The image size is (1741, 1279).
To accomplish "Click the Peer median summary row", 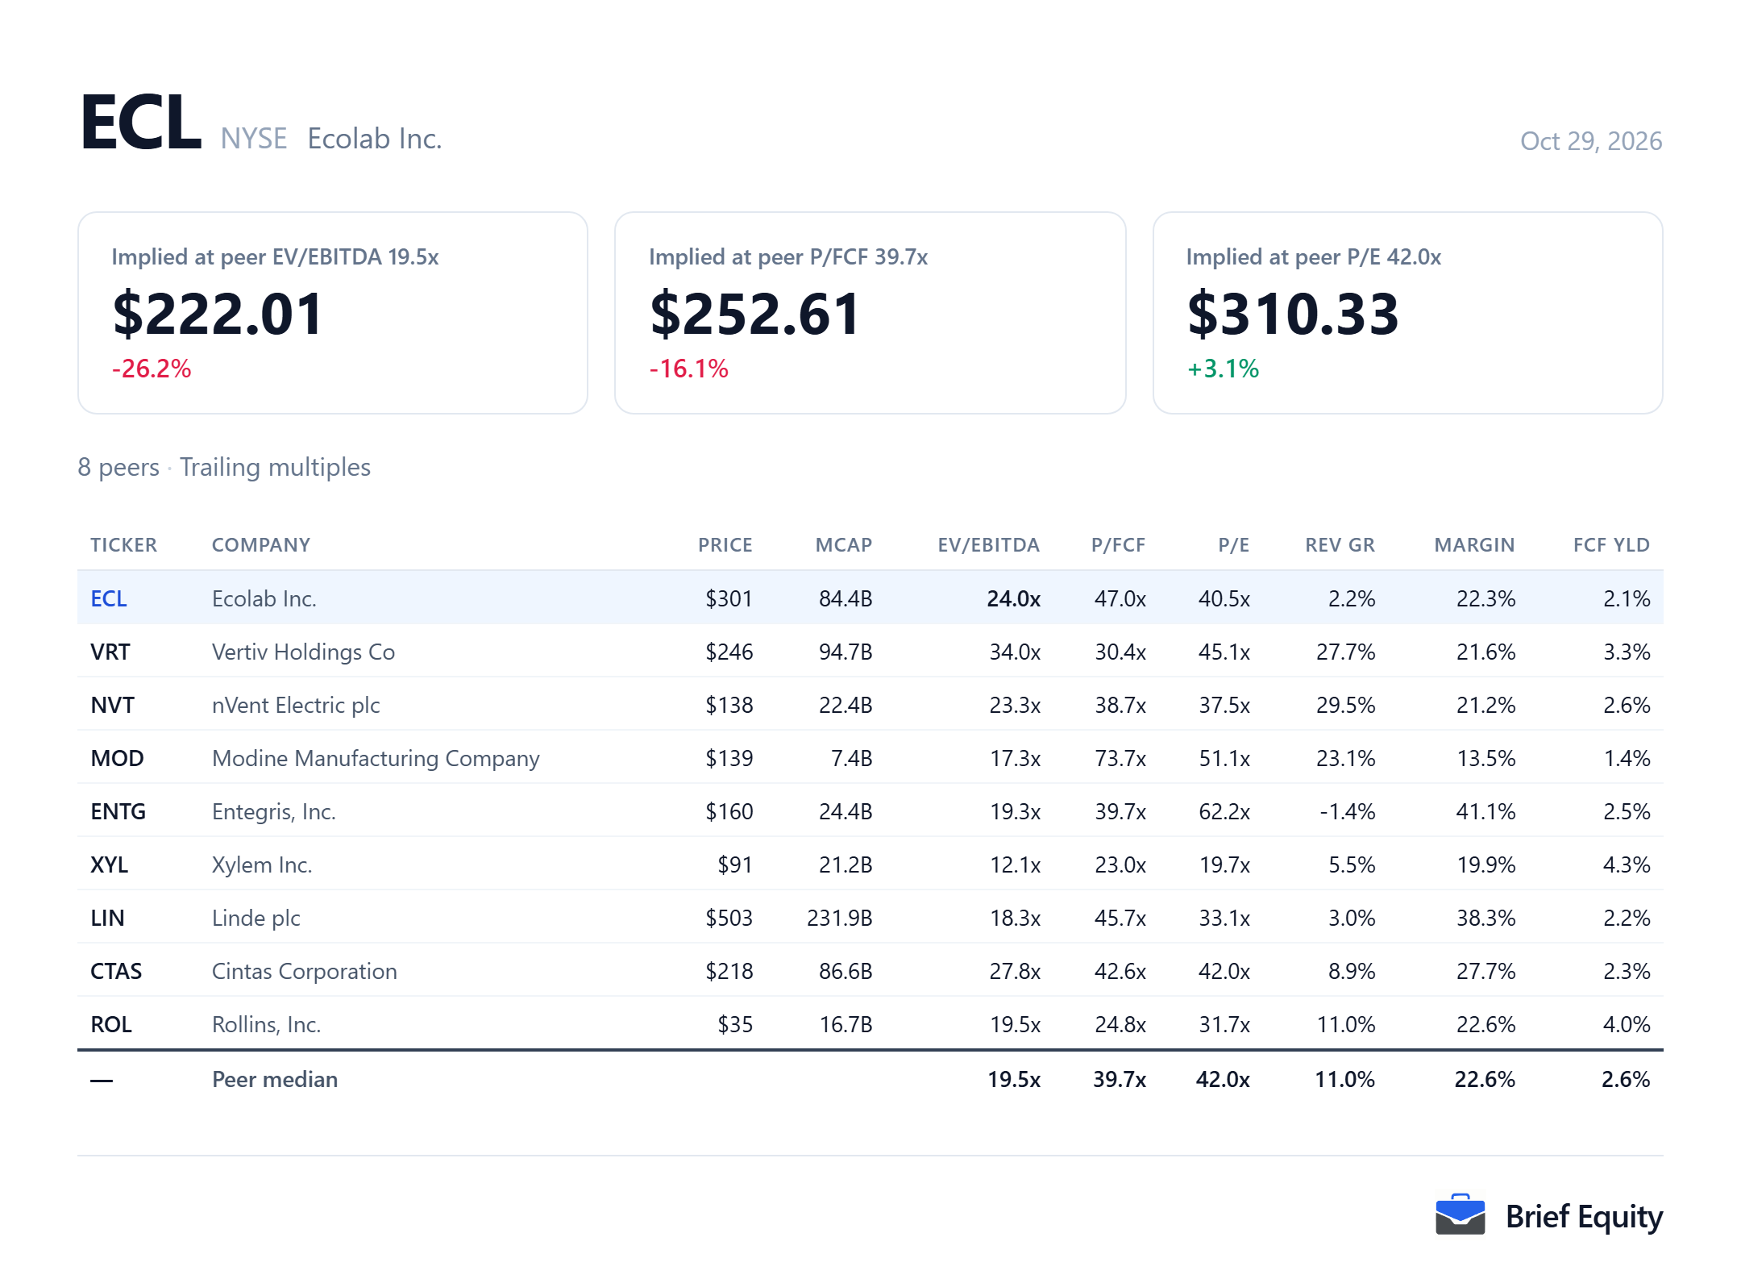I will coord(870,1079).
